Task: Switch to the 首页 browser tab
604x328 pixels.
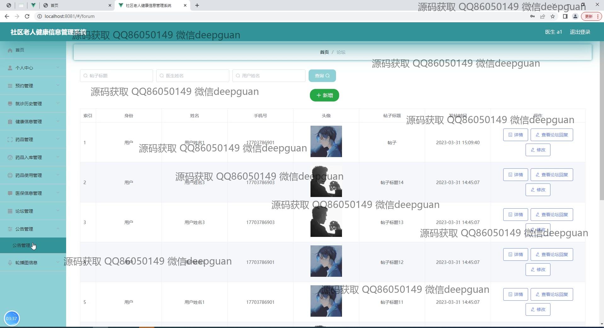Action: pos(76,5)
